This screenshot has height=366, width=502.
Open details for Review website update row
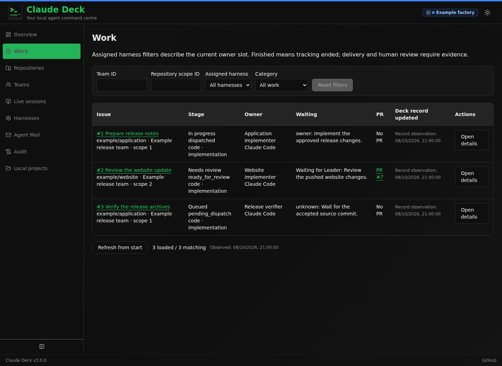[x=472, y=177]
